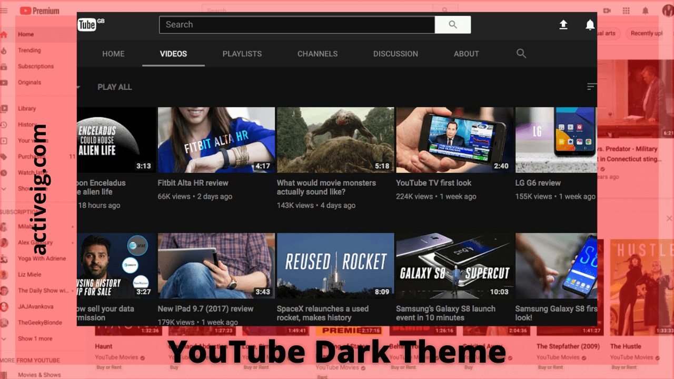Open TheGeekyBlonde subscription
The height and width of the screenshot is (379, 674).
coord(40,323)
